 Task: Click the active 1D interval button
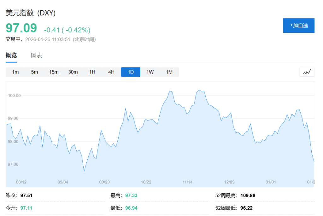[x=131, y=72]
